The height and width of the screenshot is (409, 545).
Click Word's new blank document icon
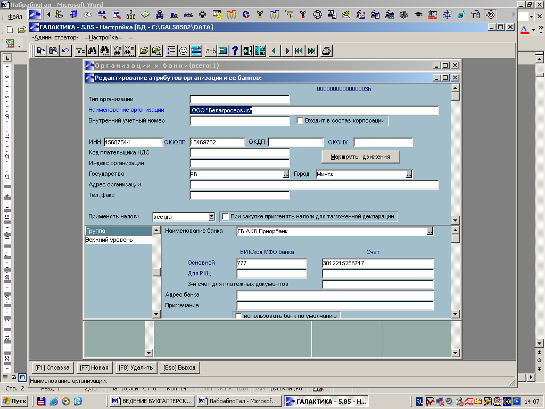coord(10,30)
